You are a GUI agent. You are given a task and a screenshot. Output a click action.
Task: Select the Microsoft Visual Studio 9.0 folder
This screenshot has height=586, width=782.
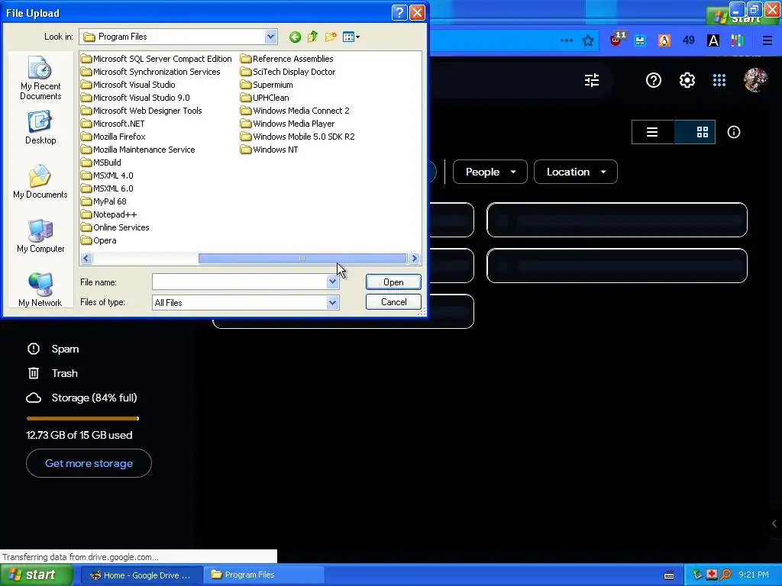(135, 98)
